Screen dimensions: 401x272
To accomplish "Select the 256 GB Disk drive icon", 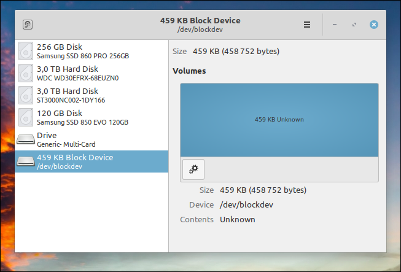I will [x=26, y=51].
